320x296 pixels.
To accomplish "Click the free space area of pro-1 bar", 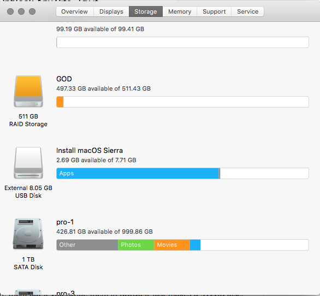I will point(254,245).
